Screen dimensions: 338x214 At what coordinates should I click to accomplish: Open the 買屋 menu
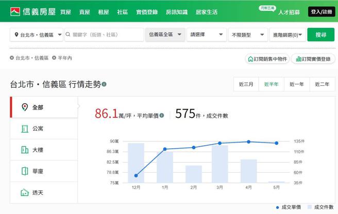[x=65, y=12]
